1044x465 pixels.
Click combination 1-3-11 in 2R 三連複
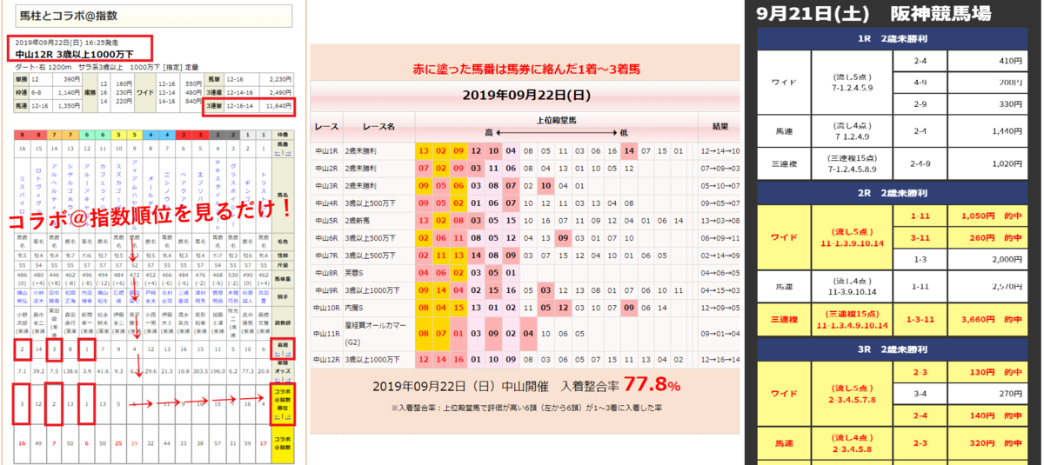point(920,318)
